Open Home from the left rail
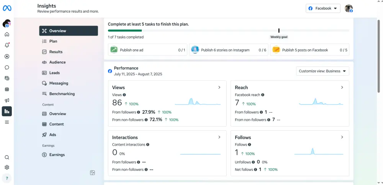383x185 pixels. (7, 34)
